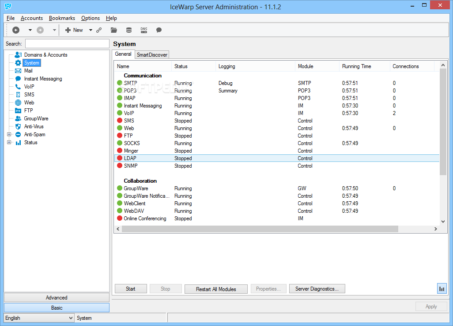Click the chat bubble toolbar icon

tap(159, 30)
